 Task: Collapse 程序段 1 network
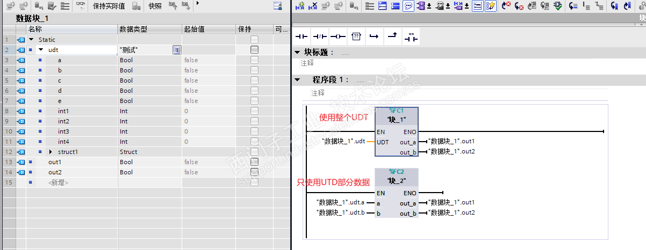click(x=297, y=80)
